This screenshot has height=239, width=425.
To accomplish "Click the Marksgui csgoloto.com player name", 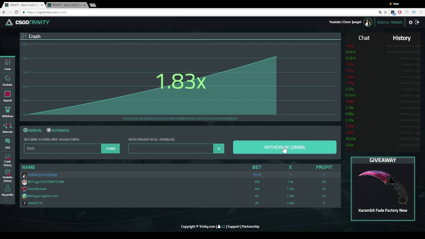I will tap(43, 196).
